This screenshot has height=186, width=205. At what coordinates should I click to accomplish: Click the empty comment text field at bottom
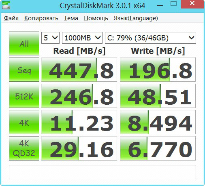coord(102,172)
